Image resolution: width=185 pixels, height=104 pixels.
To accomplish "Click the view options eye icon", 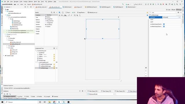I will click(x=60, y=15).
